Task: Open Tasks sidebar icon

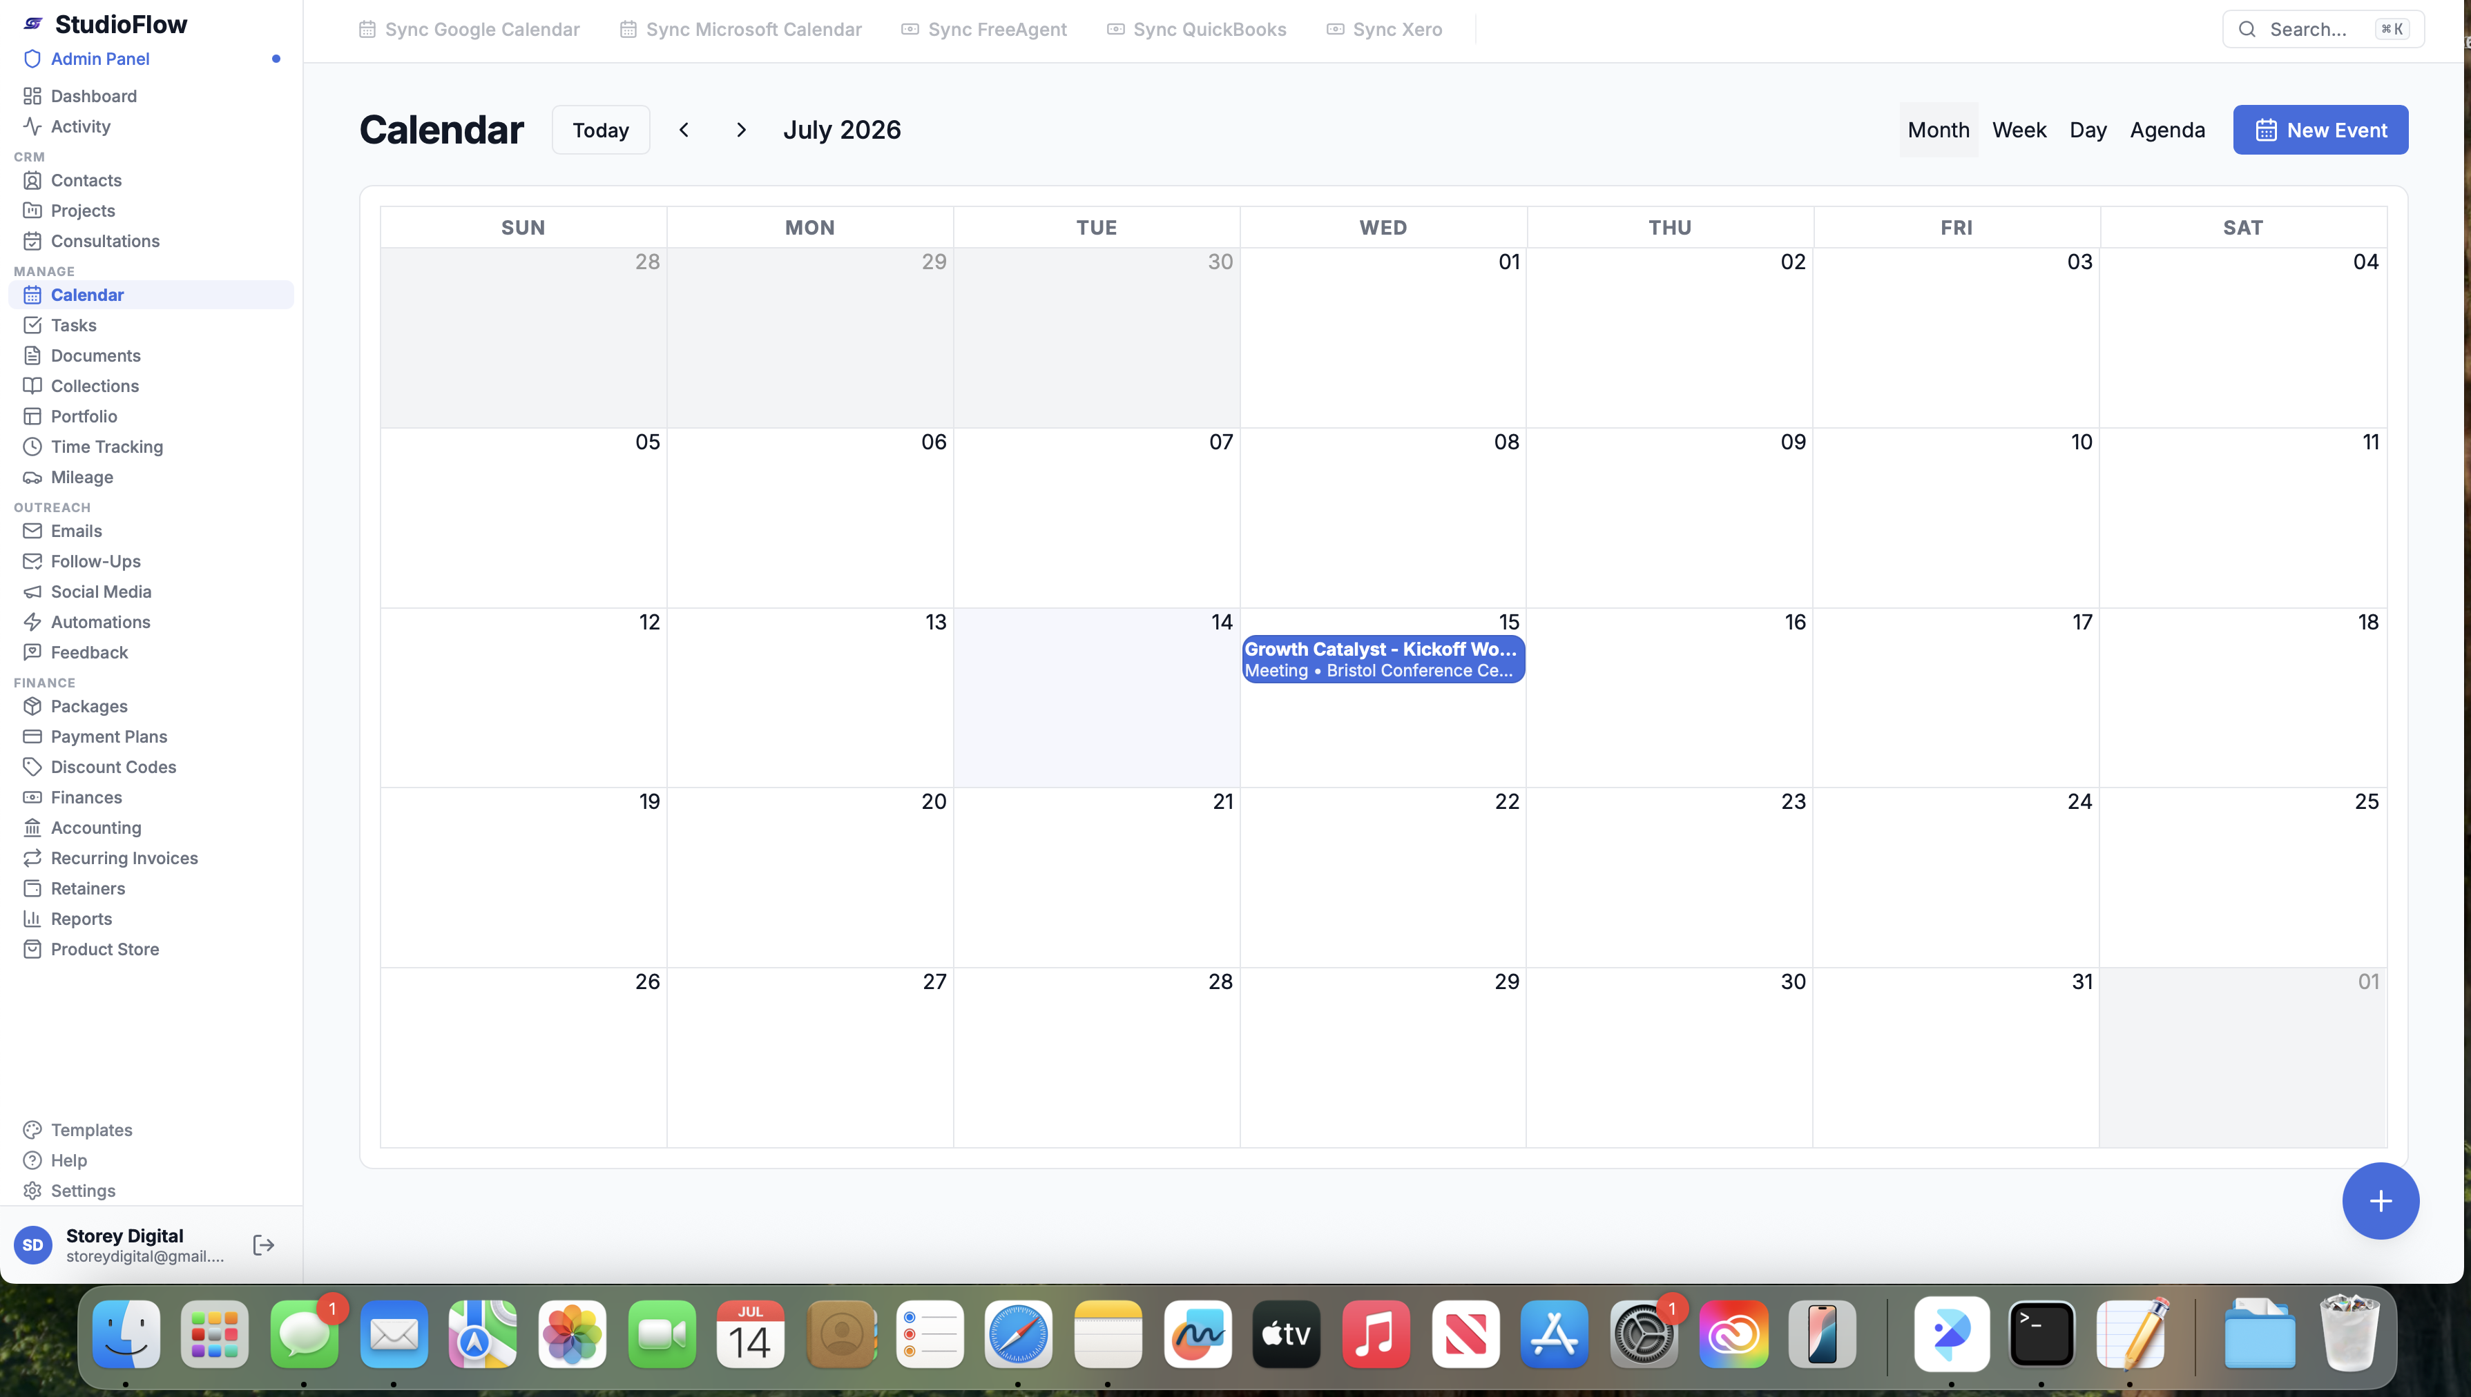Action: pos(32,325)
